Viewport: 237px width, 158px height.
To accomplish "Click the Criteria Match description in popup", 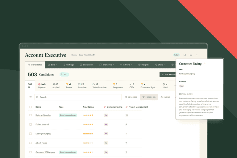I will click(199, 107).
